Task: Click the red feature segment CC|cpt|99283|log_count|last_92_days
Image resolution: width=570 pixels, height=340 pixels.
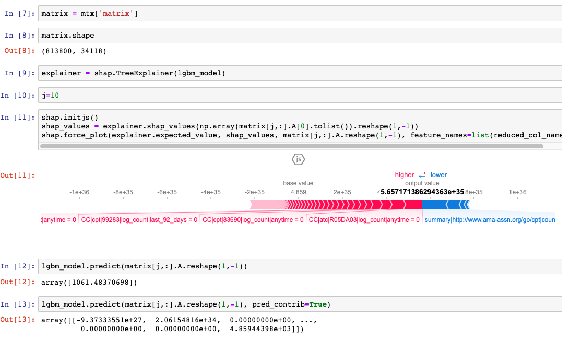Action: [138, 219]
